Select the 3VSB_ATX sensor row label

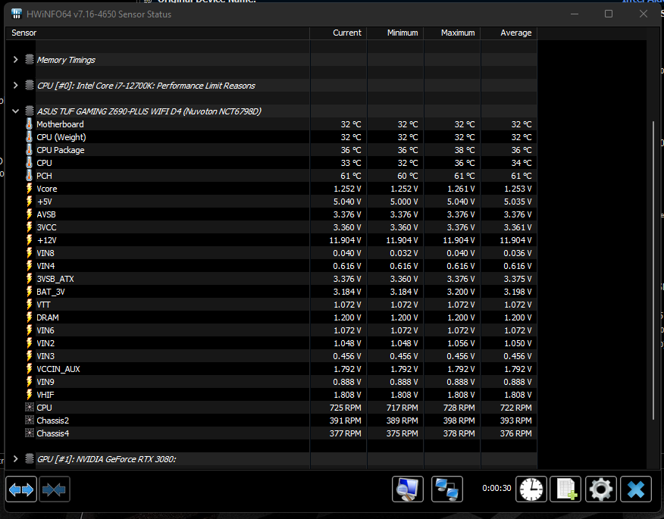[55, 279]
